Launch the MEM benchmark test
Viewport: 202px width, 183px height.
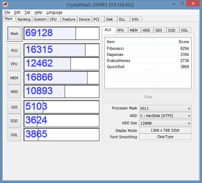click(14, 78)
